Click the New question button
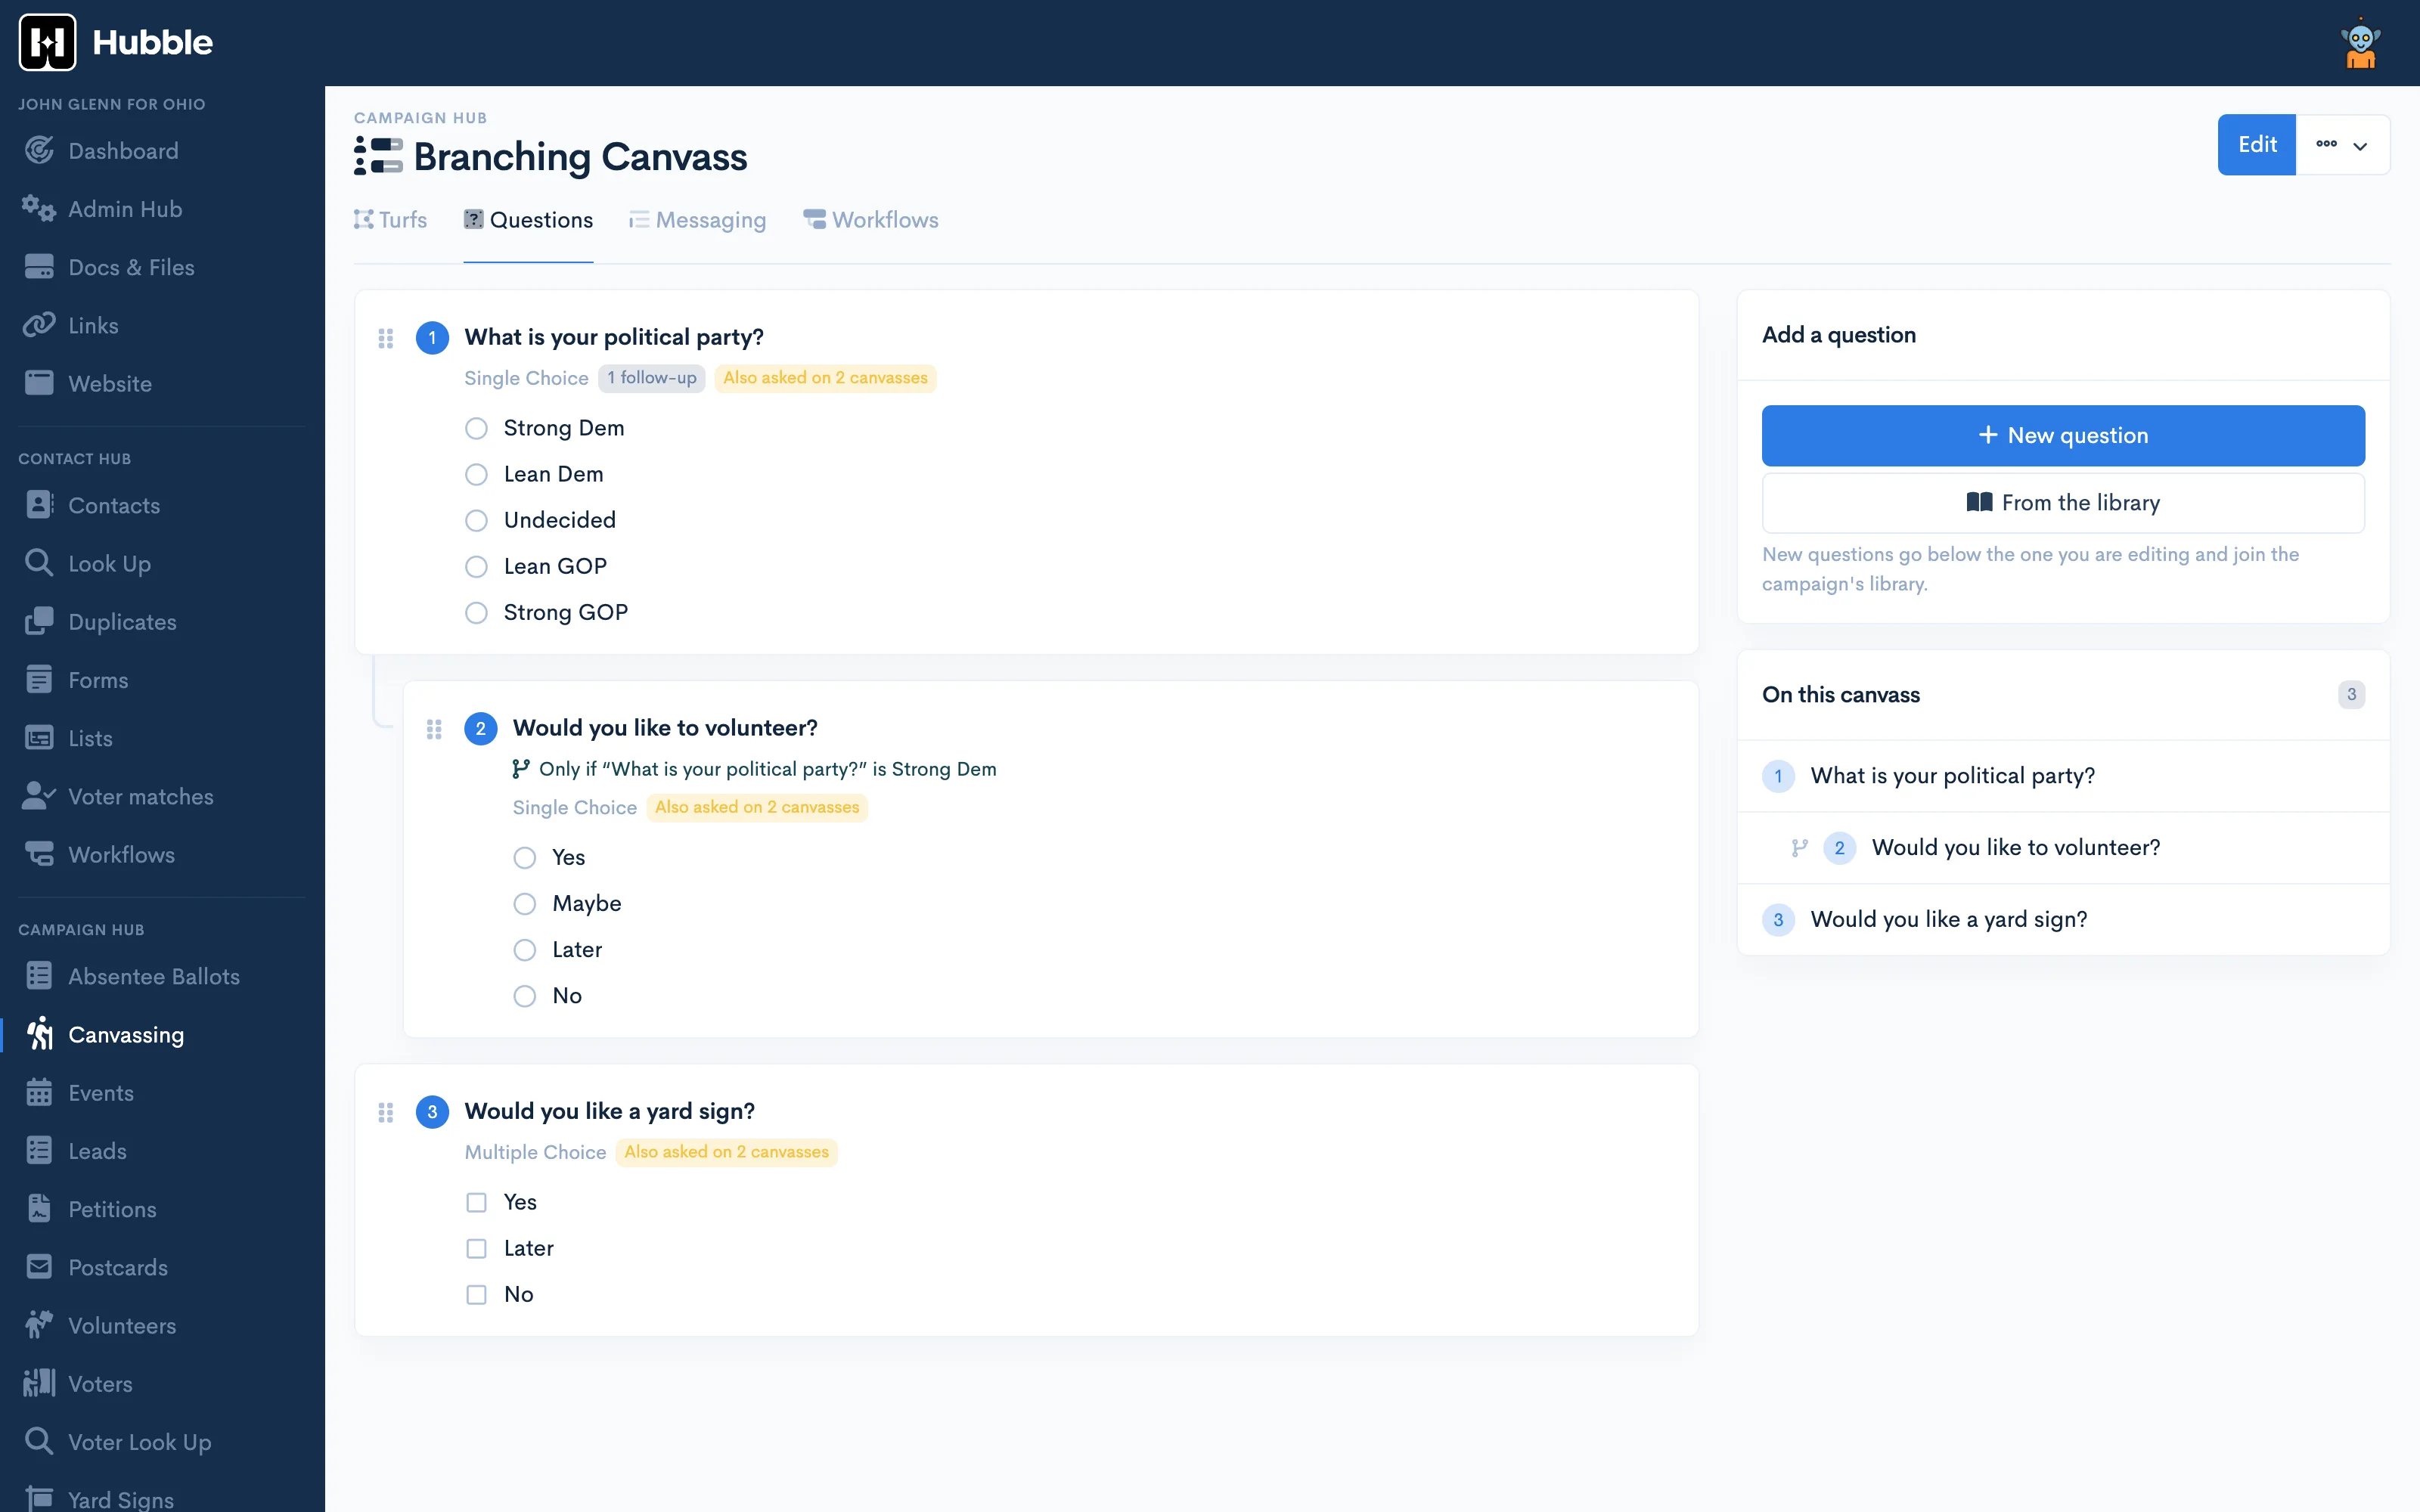The width and height of the screenshot is (2420, 1512). 2063,435
